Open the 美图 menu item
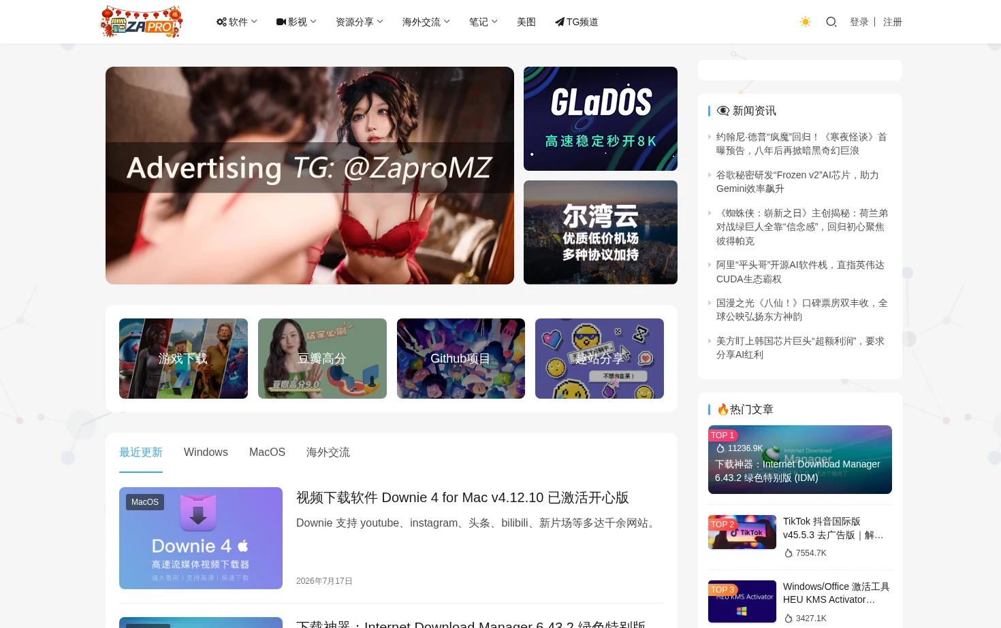1001x628 pixels. (x=526, y=22)
